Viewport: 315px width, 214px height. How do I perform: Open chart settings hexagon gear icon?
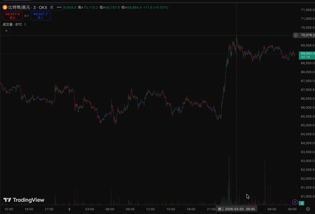[x=308, y=209]
